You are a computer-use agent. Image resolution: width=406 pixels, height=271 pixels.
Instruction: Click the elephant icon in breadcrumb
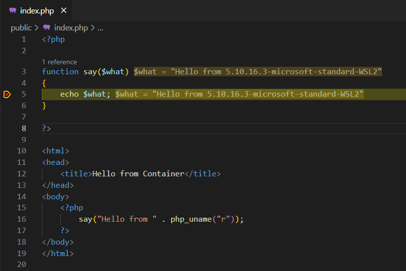(x=47, y=27)
